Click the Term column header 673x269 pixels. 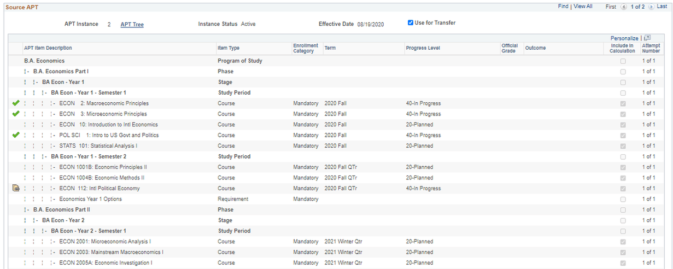point(330,48)
